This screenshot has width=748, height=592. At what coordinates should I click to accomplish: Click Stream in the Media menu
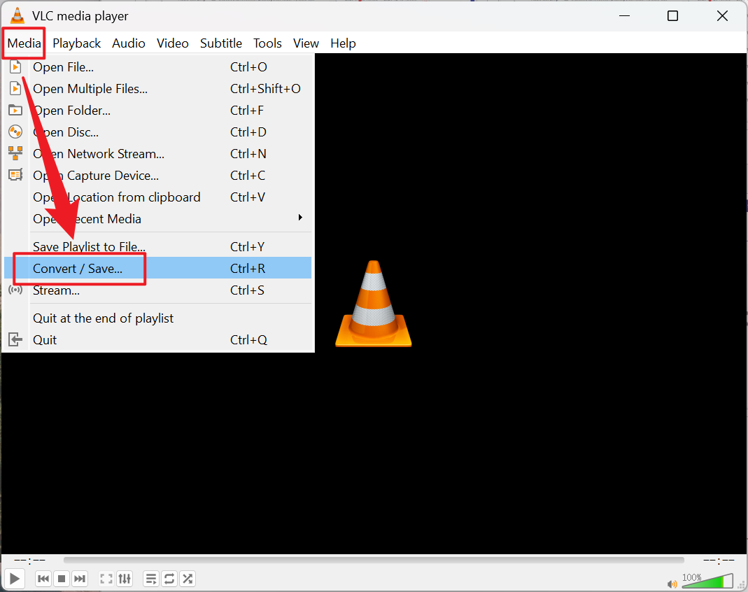coord(56,290)
